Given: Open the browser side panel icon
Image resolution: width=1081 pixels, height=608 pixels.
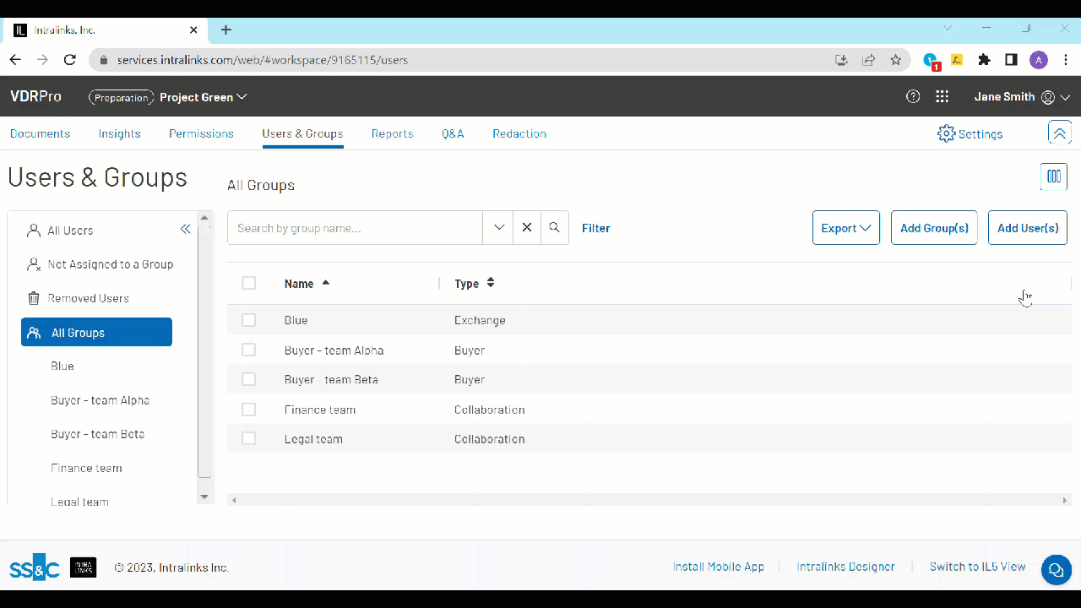Looking at the screenshot, I should [1011, 60].
